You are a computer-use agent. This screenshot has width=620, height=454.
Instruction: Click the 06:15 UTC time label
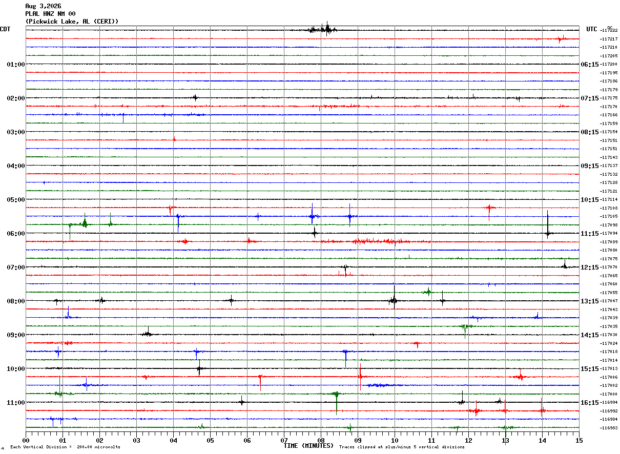point(589,65)
